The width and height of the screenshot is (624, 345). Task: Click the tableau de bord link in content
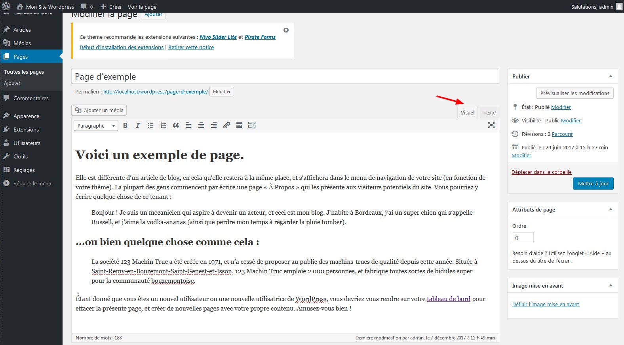click(x=449, y=299)
